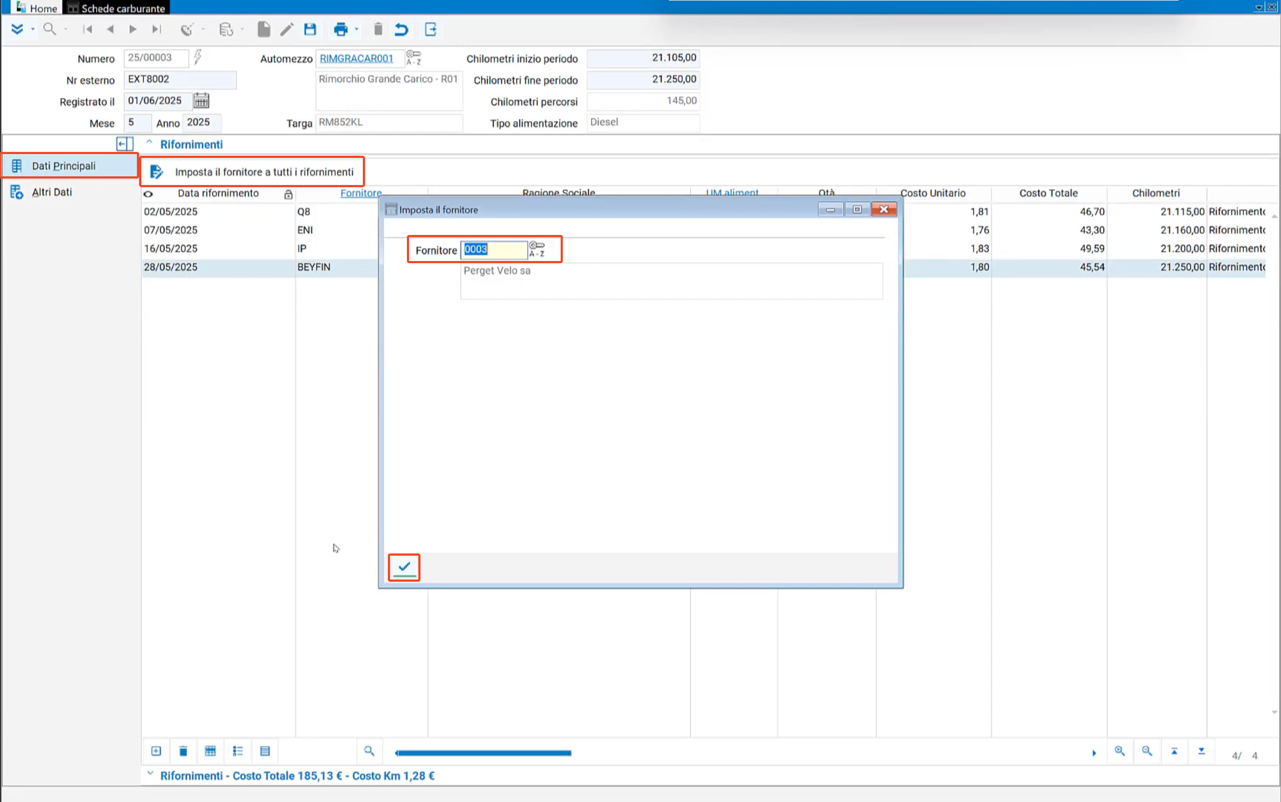
Task: Click Chilometri inizio periodo field 21.105,00
Action: pos(643,58)
